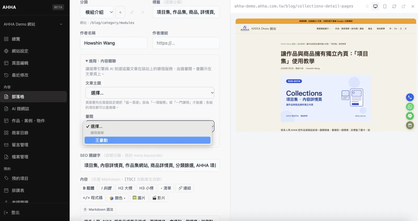This screenshot has height=221, width=418.
Task: Click AHHA logo in preview header
Action: [x=245, y=28]
